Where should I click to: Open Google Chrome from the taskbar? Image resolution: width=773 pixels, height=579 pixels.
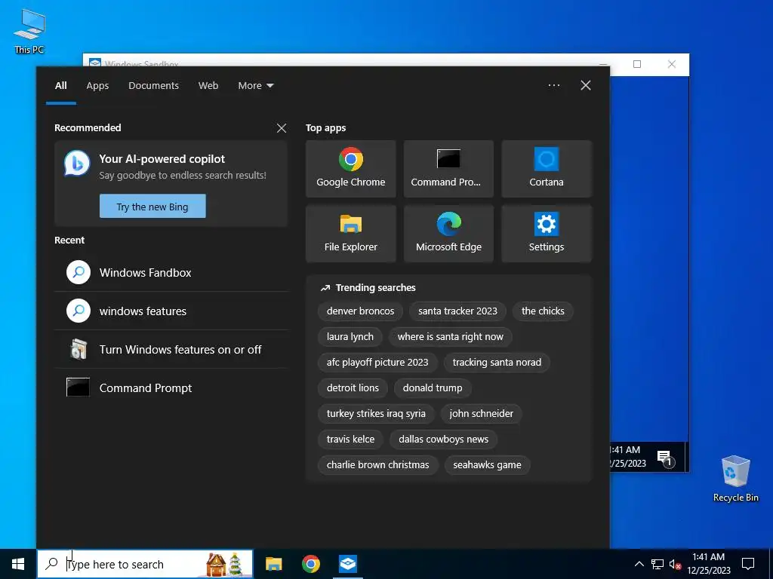pyautogui.click(x=310, y=564)
